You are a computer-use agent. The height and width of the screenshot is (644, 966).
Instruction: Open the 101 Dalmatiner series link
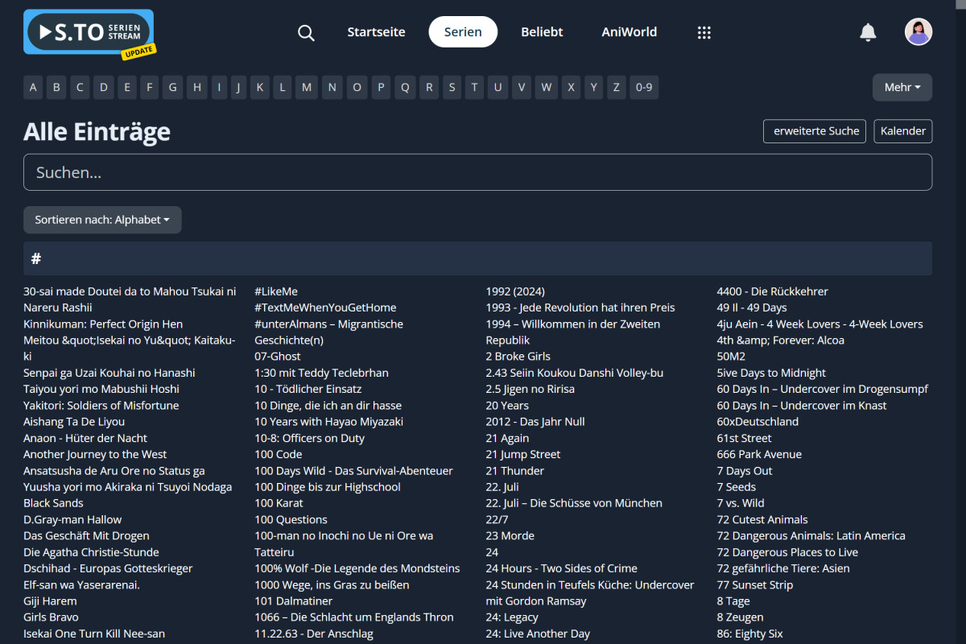coord(293,601)
